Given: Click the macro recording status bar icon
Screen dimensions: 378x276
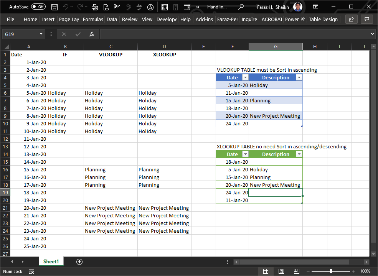Looking at the screenshot, I should click(x=31, y=271).
